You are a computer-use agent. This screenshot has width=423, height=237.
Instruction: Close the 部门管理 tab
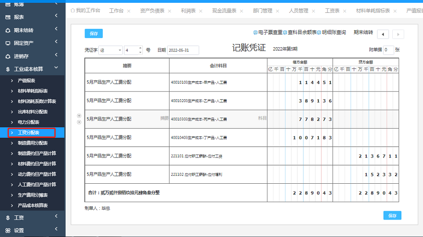coord(277,11)
